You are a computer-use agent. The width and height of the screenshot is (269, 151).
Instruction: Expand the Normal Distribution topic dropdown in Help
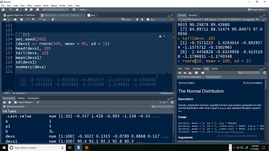pyautogui.click(x=190, y=77)
